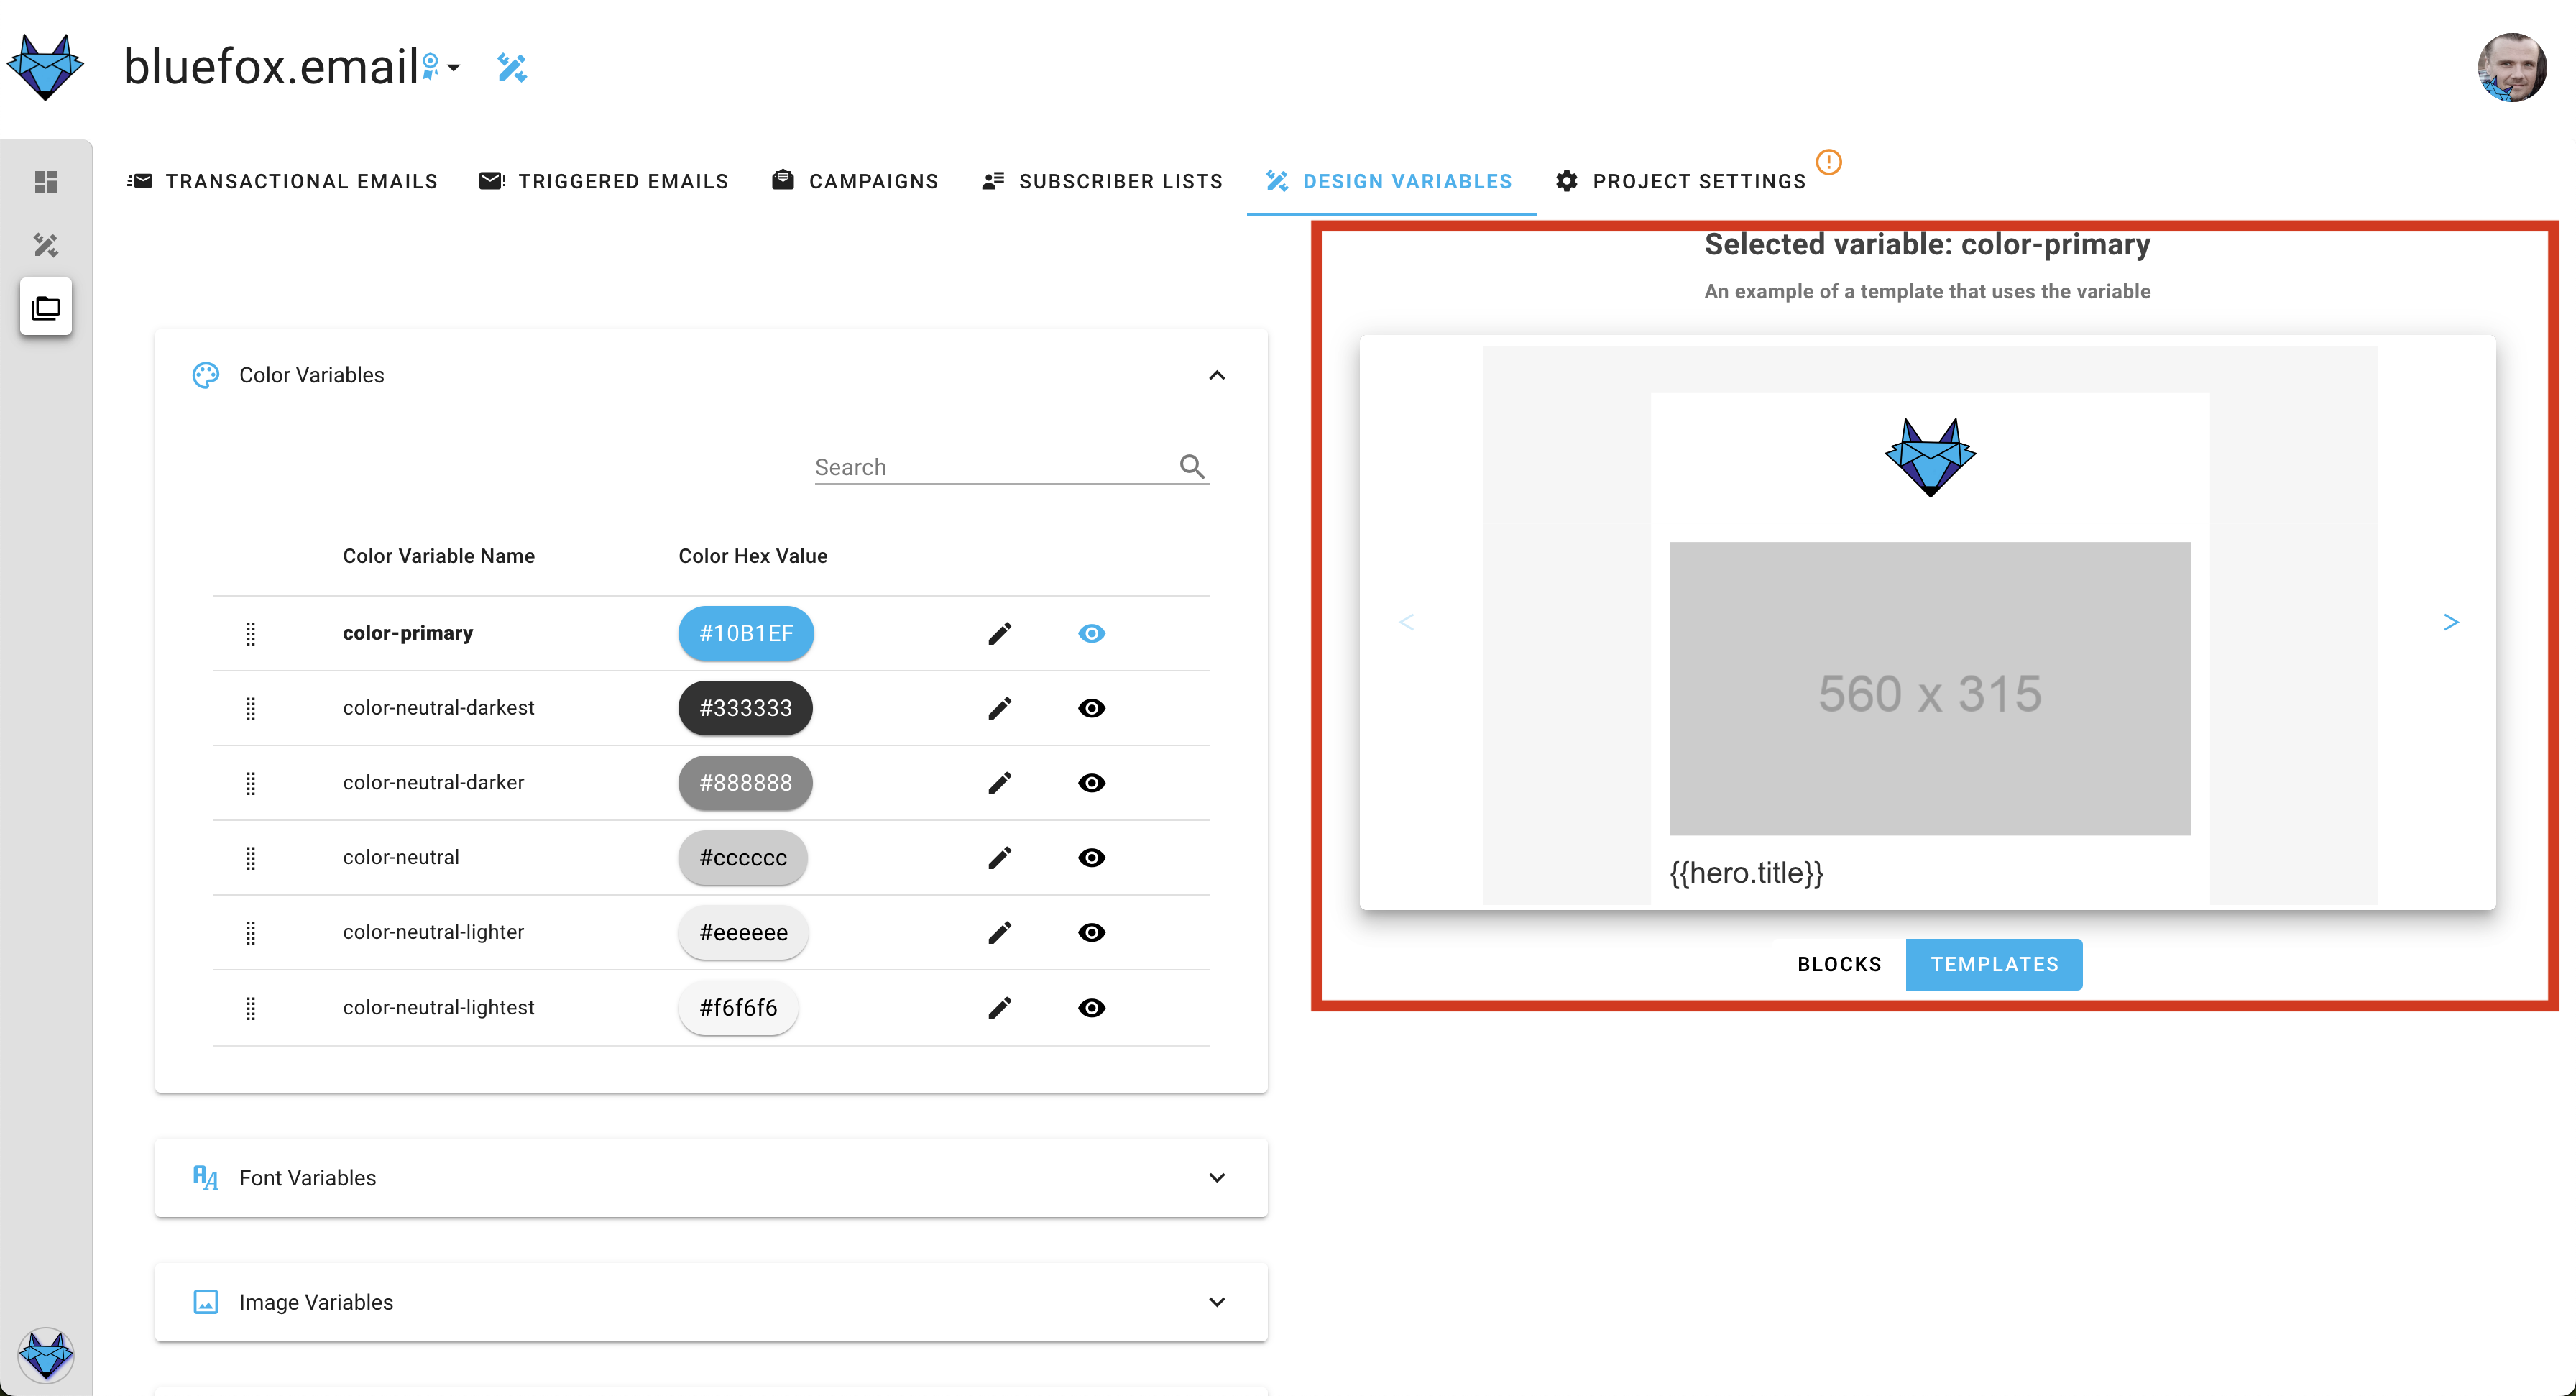Screen dimensions: 2576x1396
Task: Click the Color Variable Name column header
Action: tap(439, 556)
